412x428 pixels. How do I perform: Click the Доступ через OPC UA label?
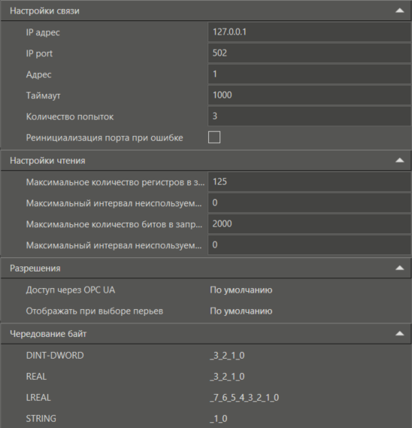71,290
